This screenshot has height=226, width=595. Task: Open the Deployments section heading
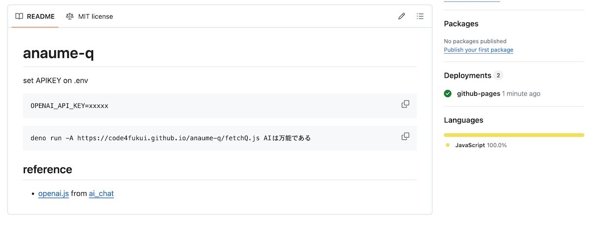coord(467,76)
